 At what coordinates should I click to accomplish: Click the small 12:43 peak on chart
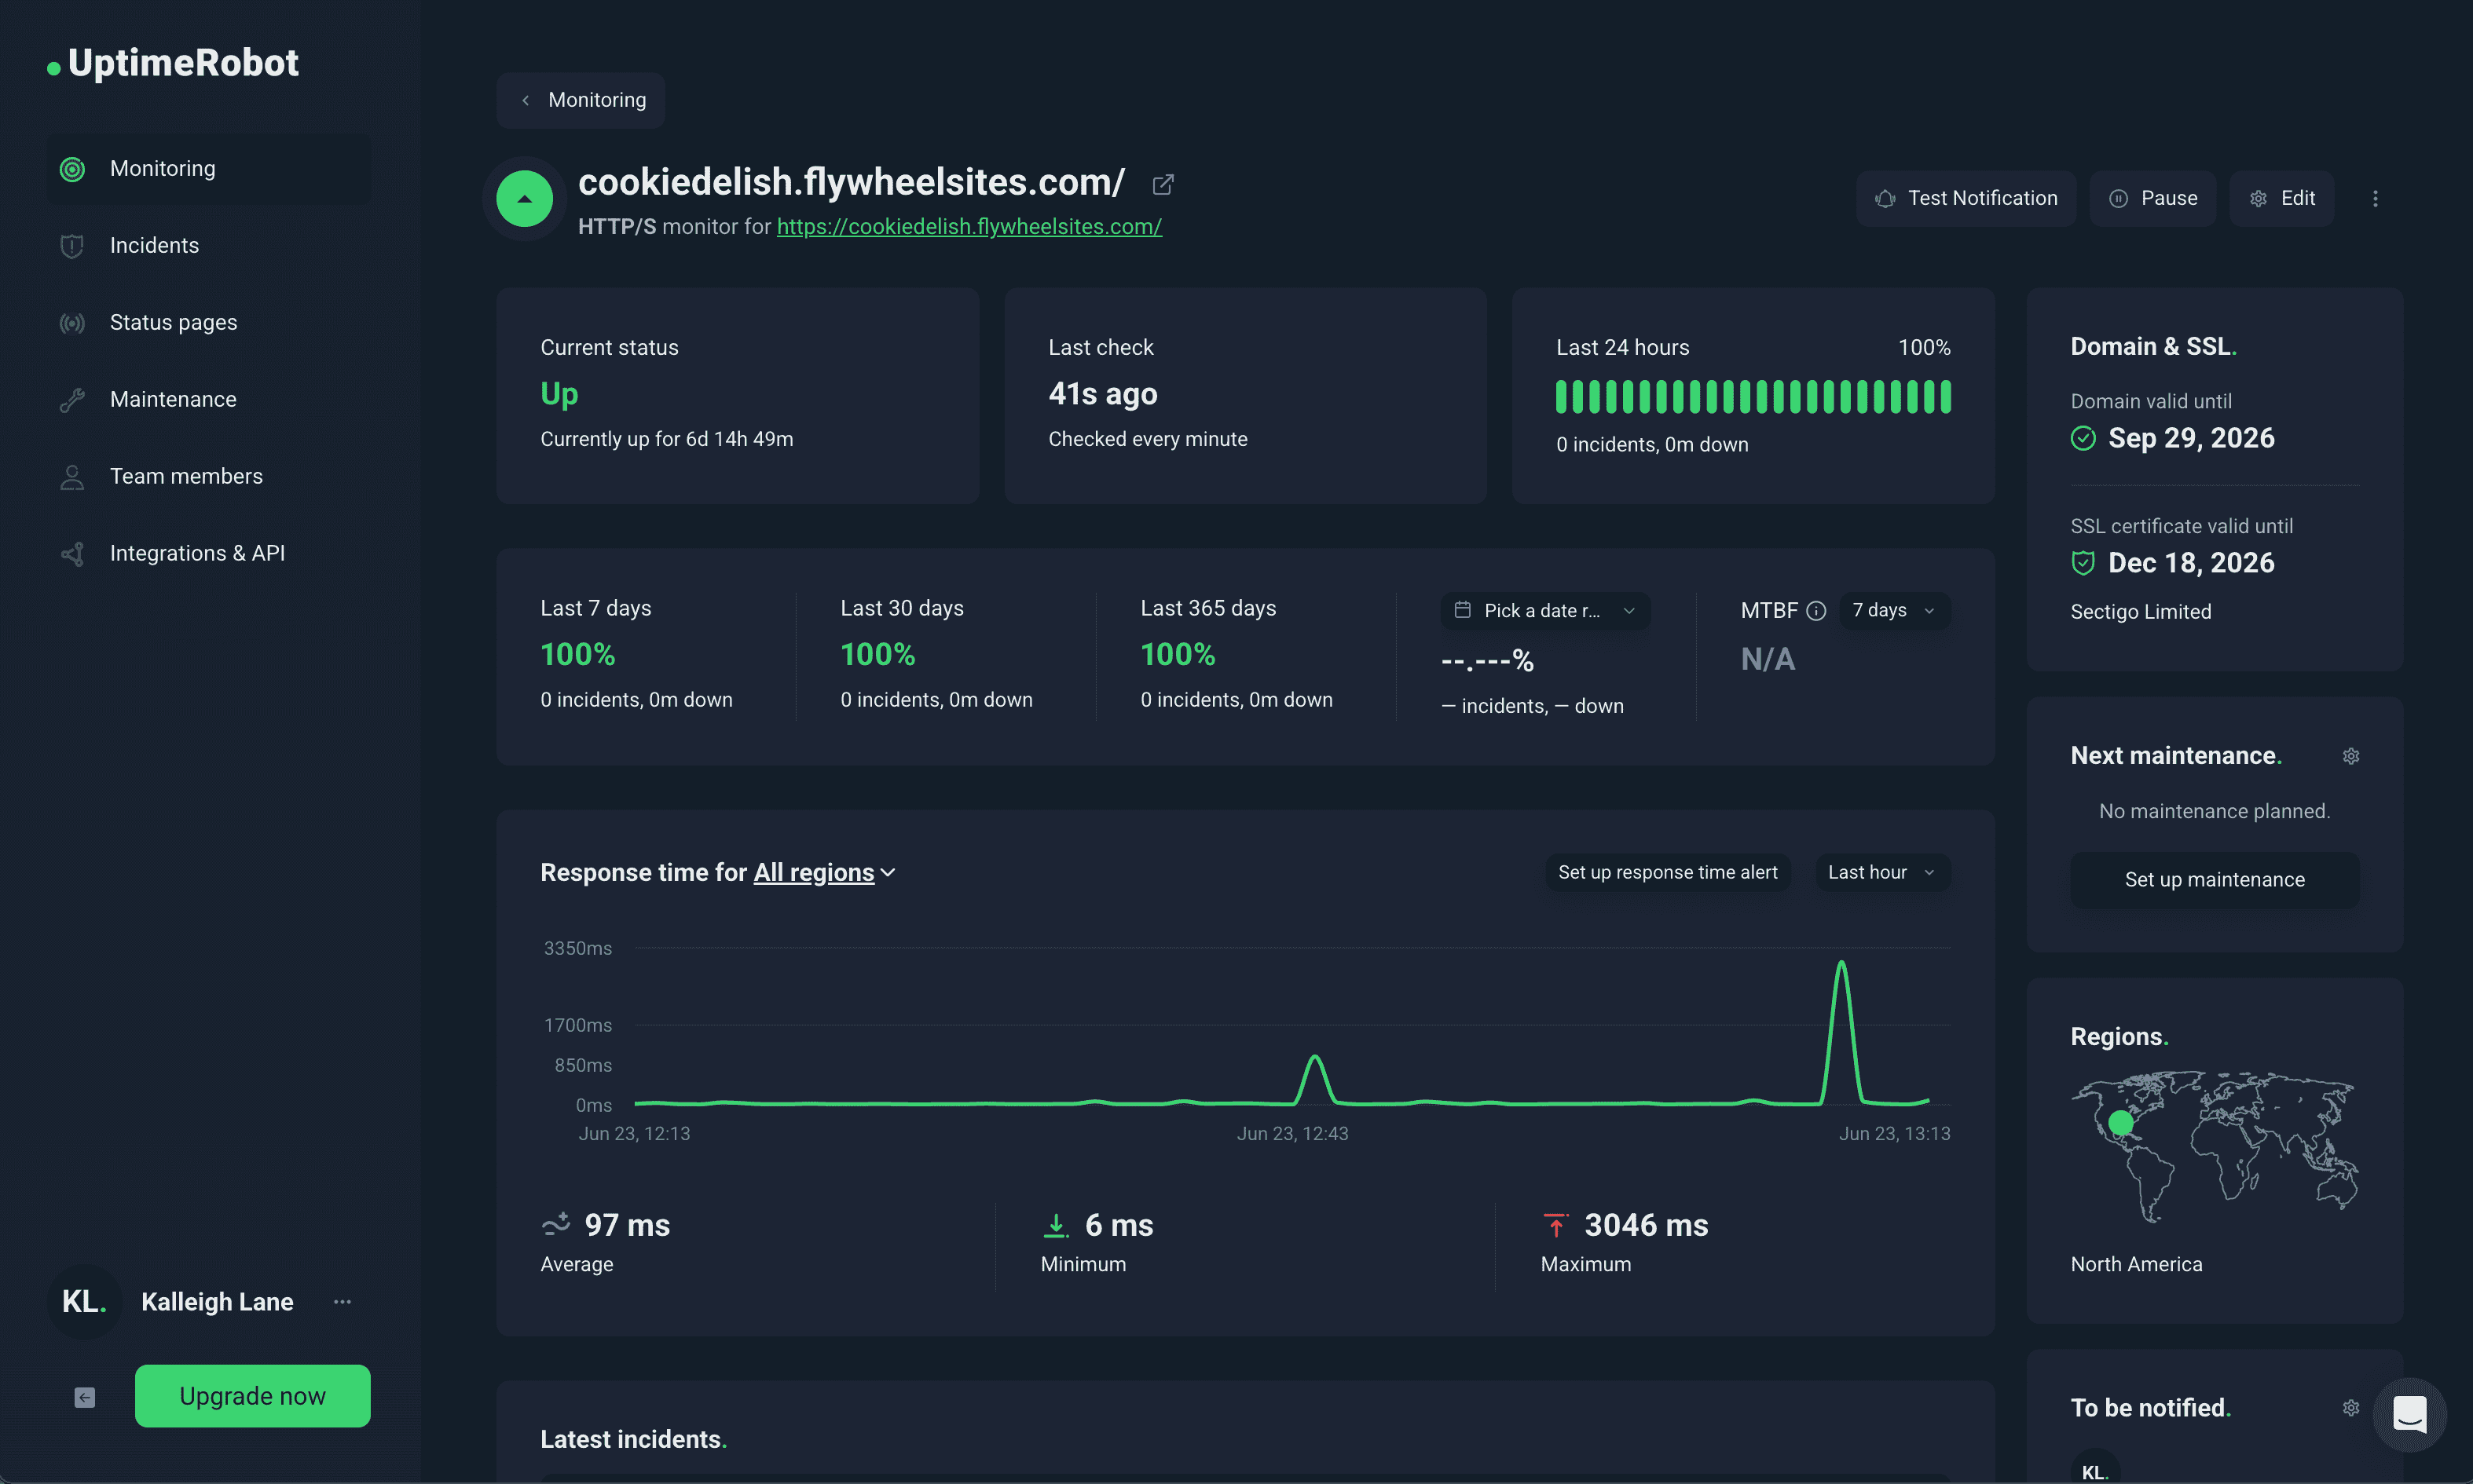point(1314,1078)
